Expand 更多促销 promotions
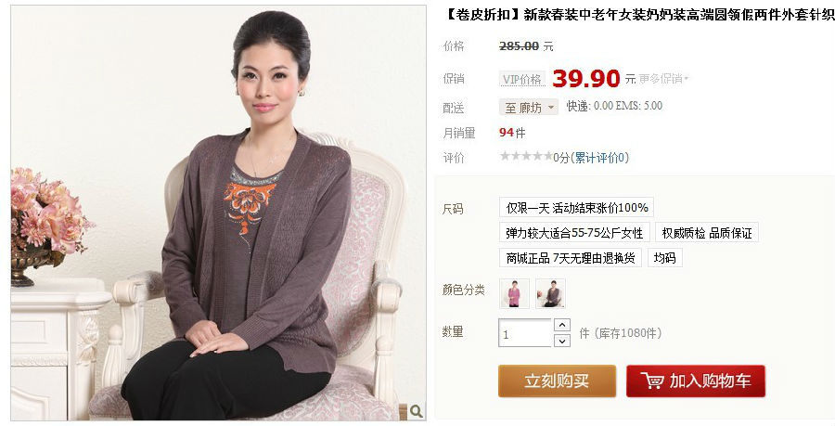The image size is (835, 426). 663,79
